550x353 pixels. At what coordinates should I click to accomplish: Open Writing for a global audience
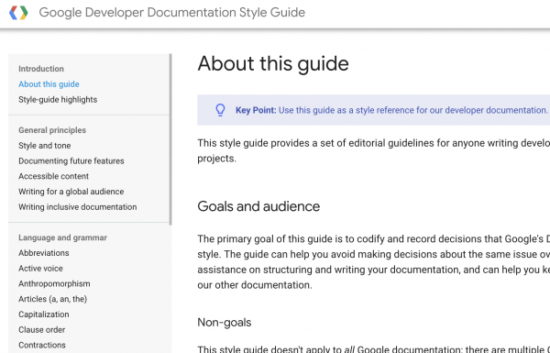pos(71,192)
